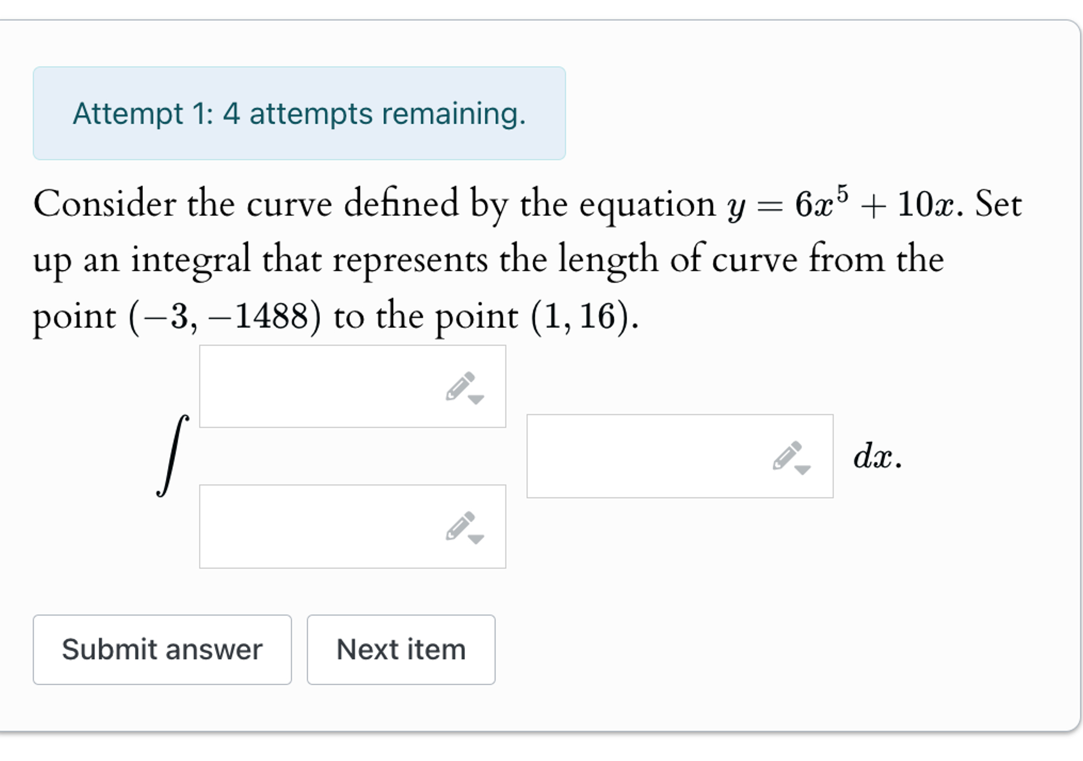The width and height of the screenshot is (1083, 761).
Task: Click the attempts remaining banner
Action: click(x=299, y=113)
